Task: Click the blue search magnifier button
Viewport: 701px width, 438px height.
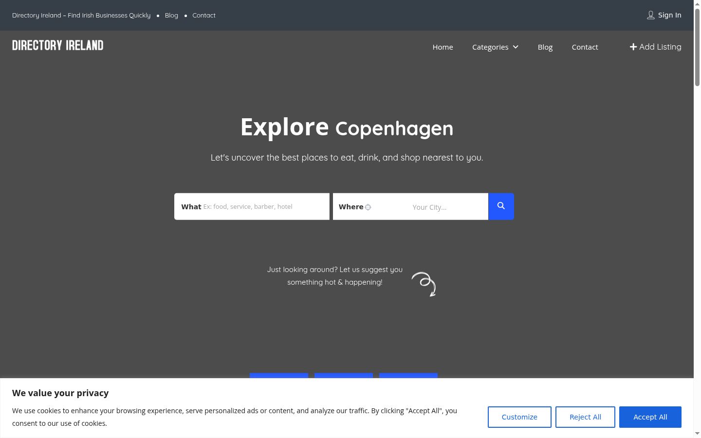Action: pos(501,206)
